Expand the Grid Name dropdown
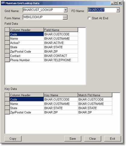 click(65, 10)
